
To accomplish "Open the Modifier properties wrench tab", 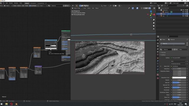I will click(x=158, y=61).
